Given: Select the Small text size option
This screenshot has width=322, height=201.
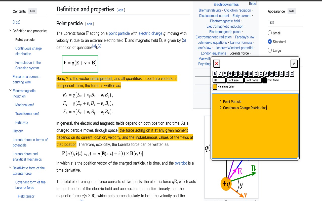Looking at the screenshot, I should coord(270,33).
